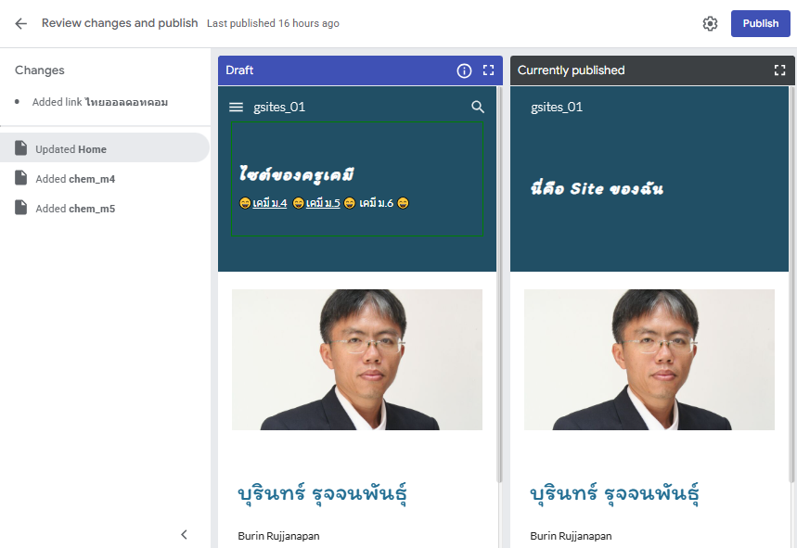Click profile photo in draft preview
Viewport: 797px width, 548px height.
[x=356, y=360]
